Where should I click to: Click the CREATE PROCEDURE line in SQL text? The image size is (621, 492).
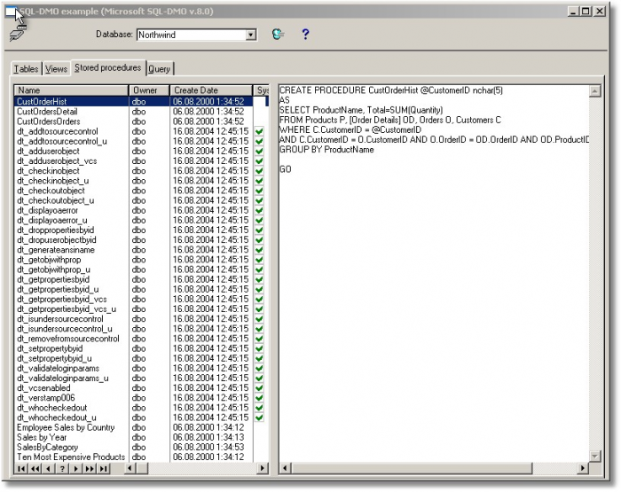pos(391,90)
